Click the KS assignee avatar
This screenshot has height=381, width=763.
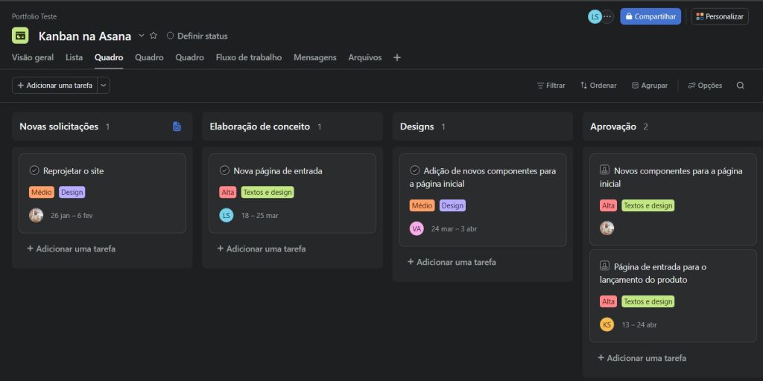607,324
